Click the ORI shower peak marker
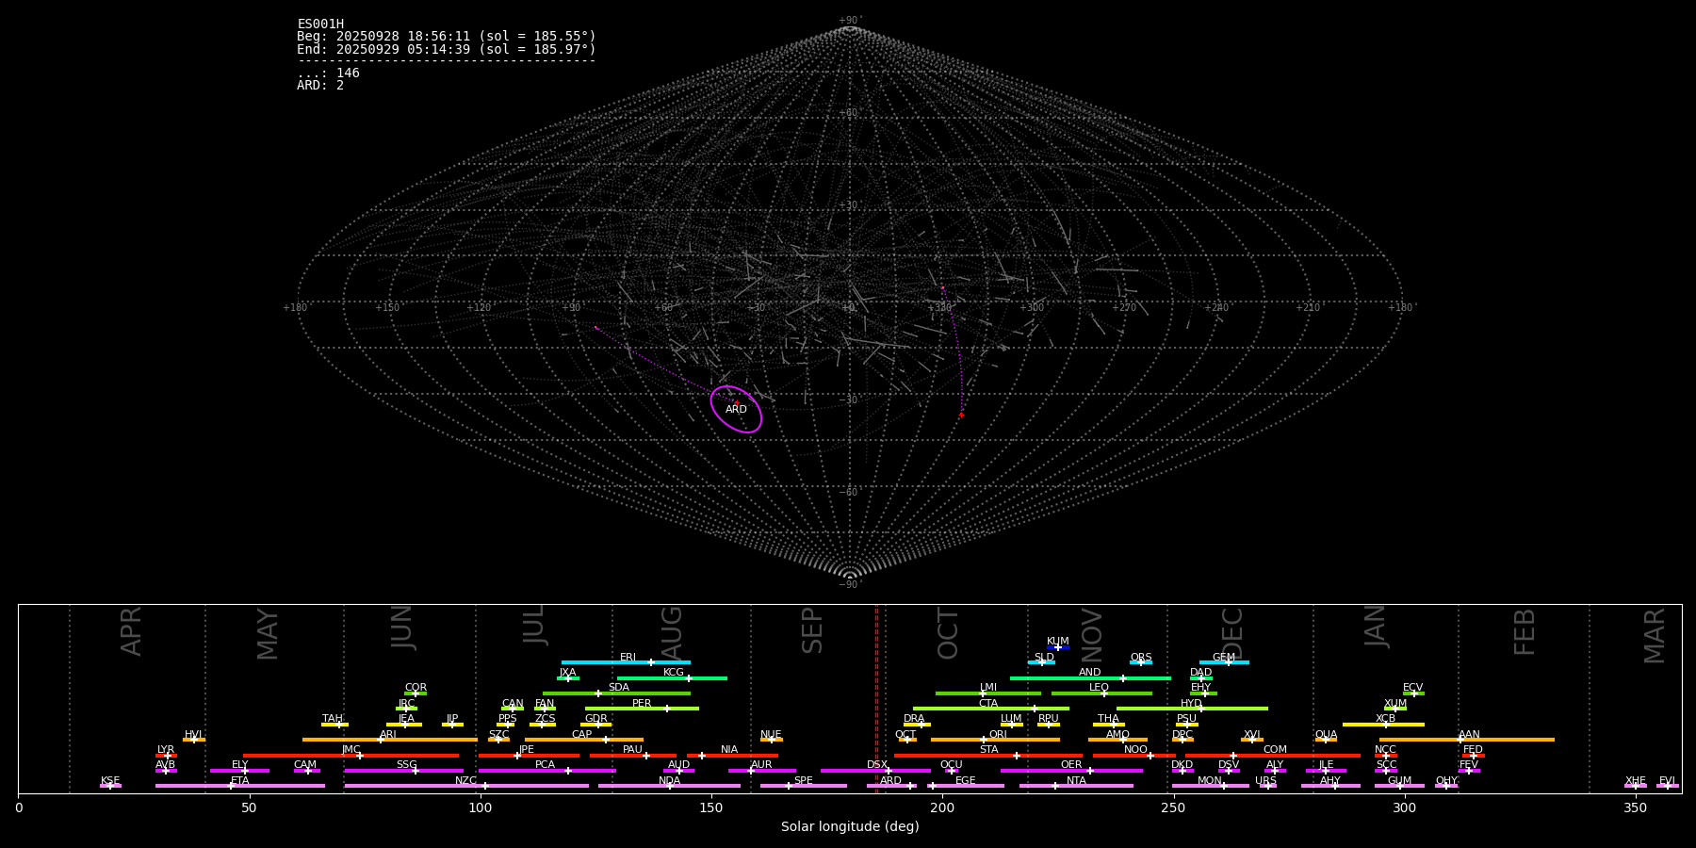The image size is (1696, 848). pyautogui.click(x=984, y=740)
